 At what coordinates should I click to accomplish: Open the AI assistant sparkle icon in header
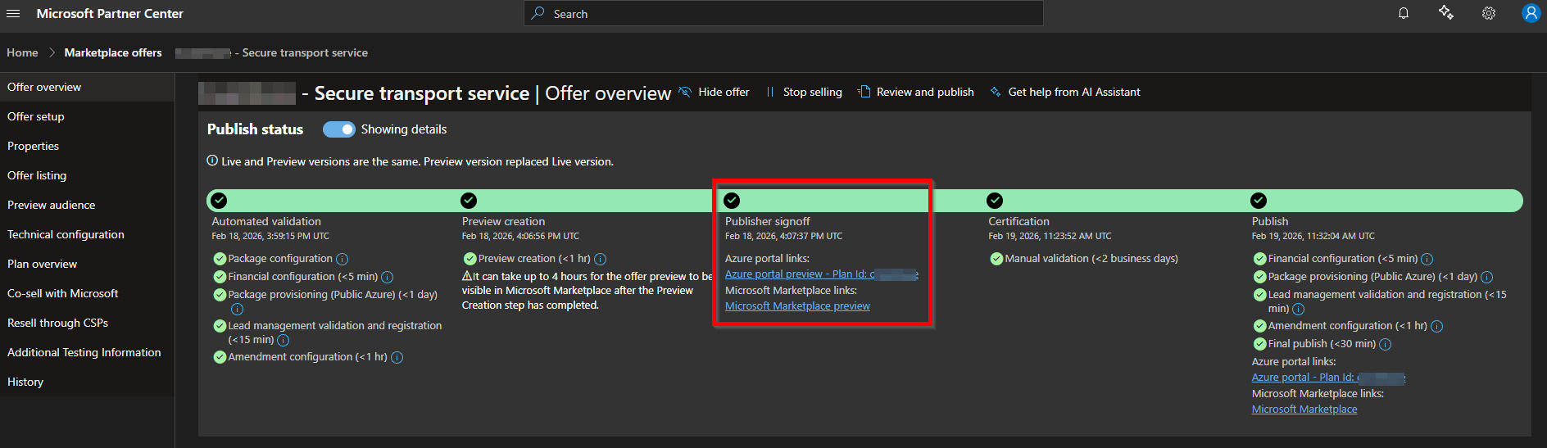pyautogui.click(x=1446, y=13)
